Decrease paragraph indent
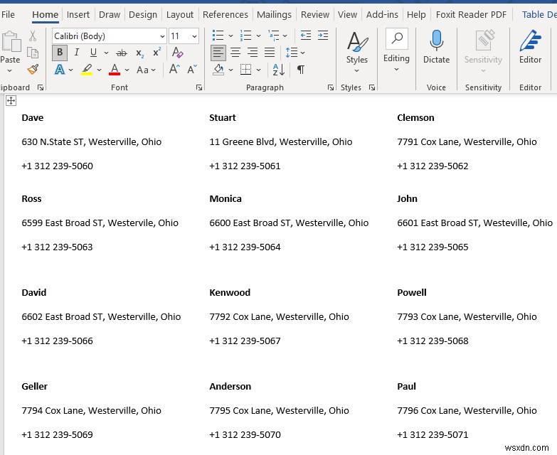 (305, 36)
